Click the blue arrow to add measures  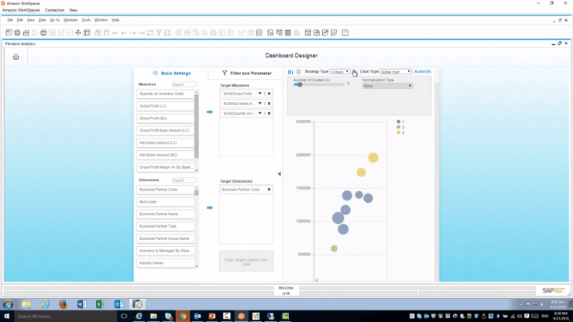pos(209,112)
